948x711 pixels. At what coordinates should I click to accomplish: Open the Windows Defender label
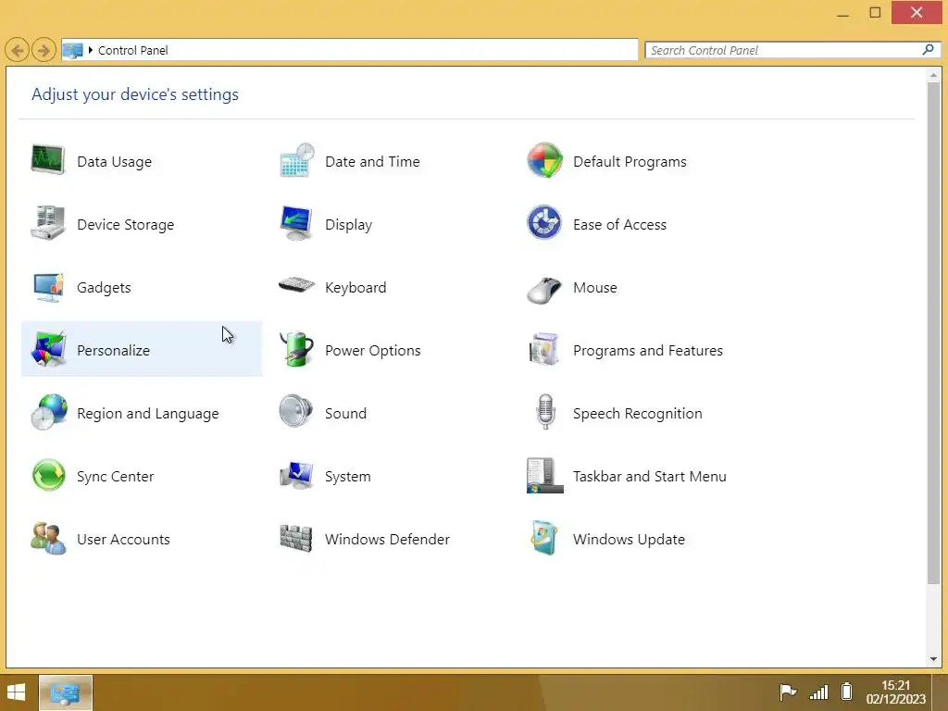tap(387, 539)
